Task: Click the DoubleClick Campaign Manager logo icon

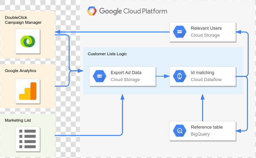Action: coord(28,41)
